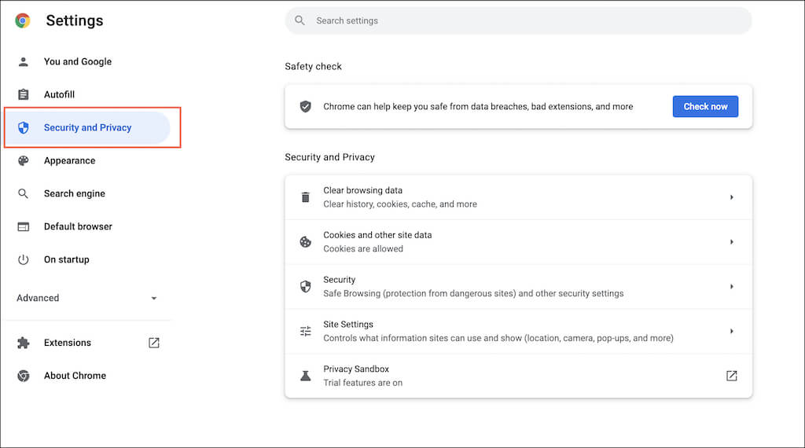Screen dimensions: 805x448
Task: Click the puzzle piece Extensions icon
Action: pos(24,343)
